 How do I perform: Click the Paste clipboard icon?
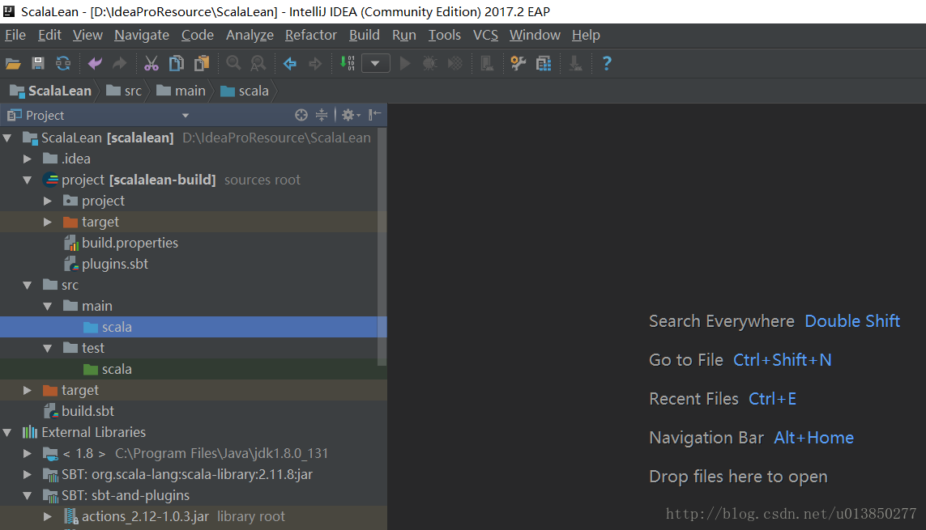click(202, 63)
